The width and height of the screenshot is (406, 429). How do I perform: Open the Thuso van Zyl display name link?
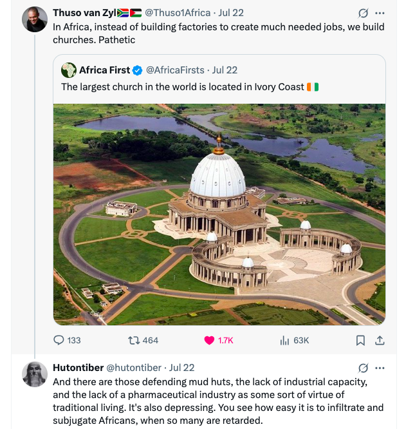tap(82, 13)
